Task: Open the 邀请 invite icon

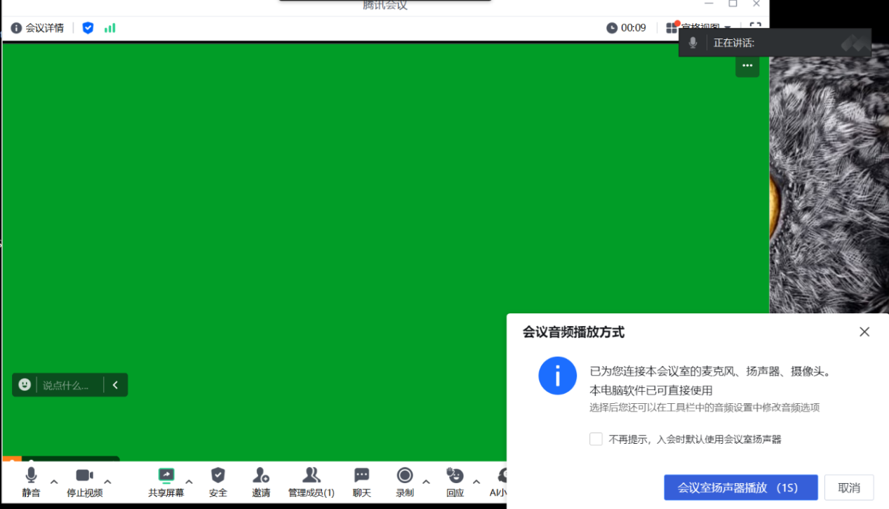Action: click(x=261, y=482)
